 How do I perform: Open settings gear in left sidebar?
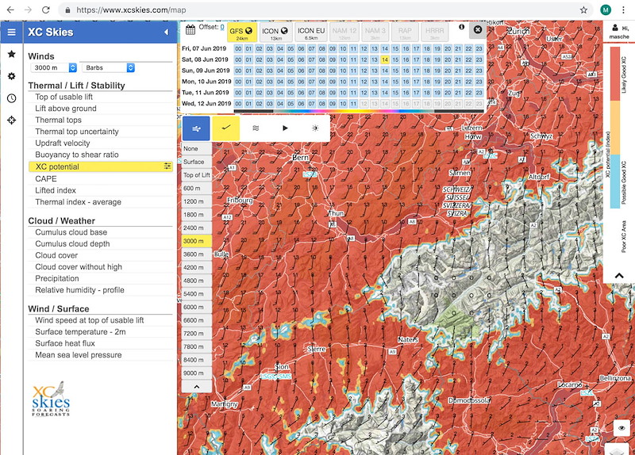(11, 76)
